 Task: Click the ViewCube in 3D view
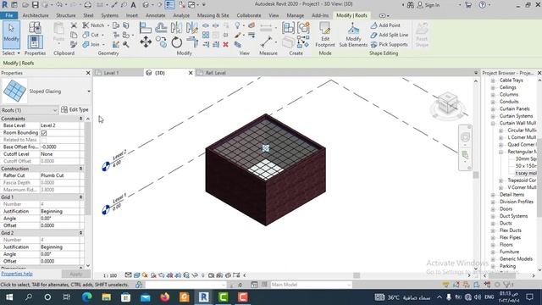click(x=448, y=103)
